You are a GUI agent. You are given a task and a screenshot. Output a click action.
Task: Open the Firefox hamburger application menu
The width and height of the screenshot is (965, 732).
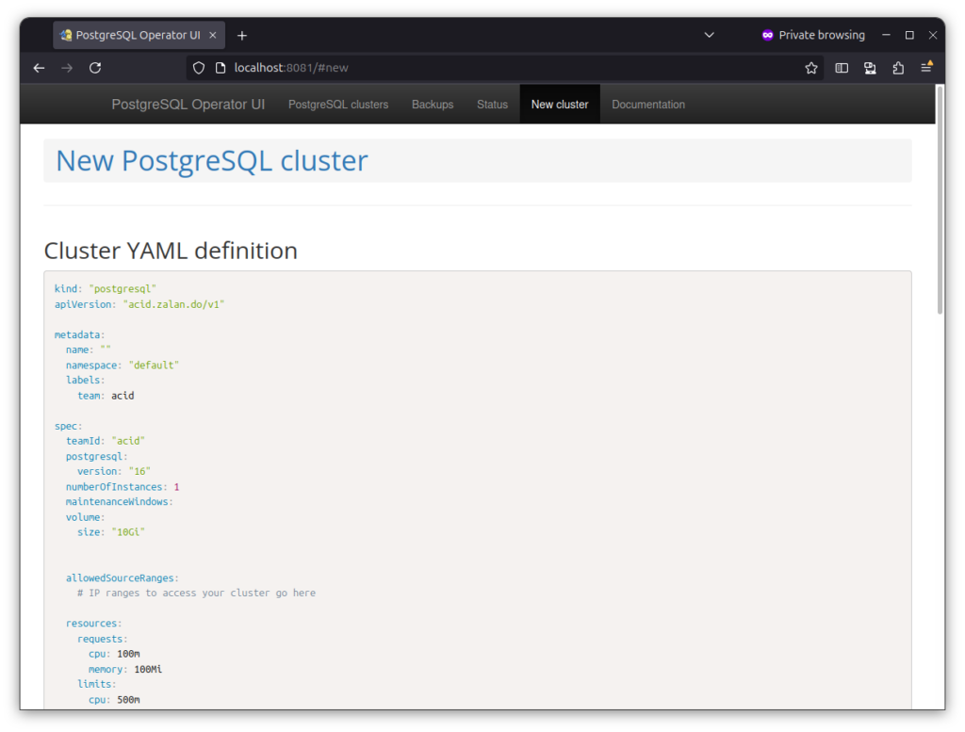pos(927,67)
